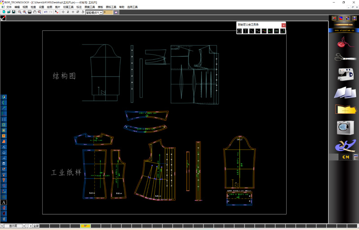Select the curve tool in floating toolbar
Screen dimensions: 359x230
[258, 31]
